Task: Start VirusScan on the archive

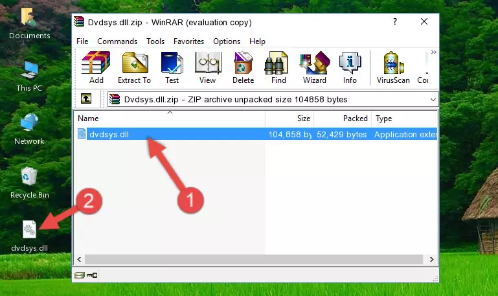Action: [393, 67]
